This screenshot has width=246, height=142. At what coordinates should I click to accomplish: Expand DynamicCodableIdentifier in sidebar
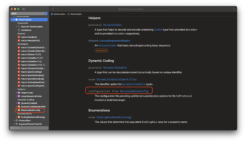tap(16, 107)
